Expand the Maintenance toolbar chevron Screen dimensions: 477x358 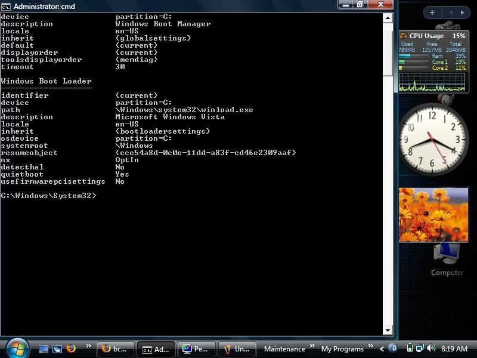click(x=312, y=346)
